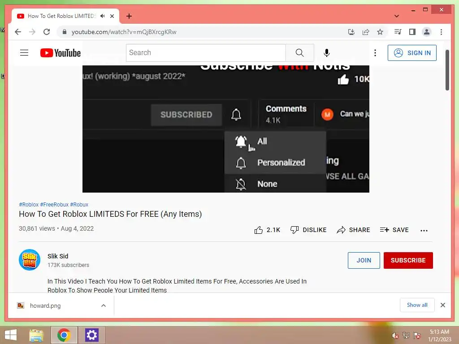The width and height of the screenshot is (459, 344).
Task: Close the YouTube tab
Action: pos(112,16)
